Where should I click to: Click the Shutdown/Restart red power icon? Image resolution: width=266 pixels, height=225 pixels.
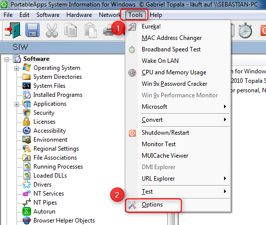132,133
